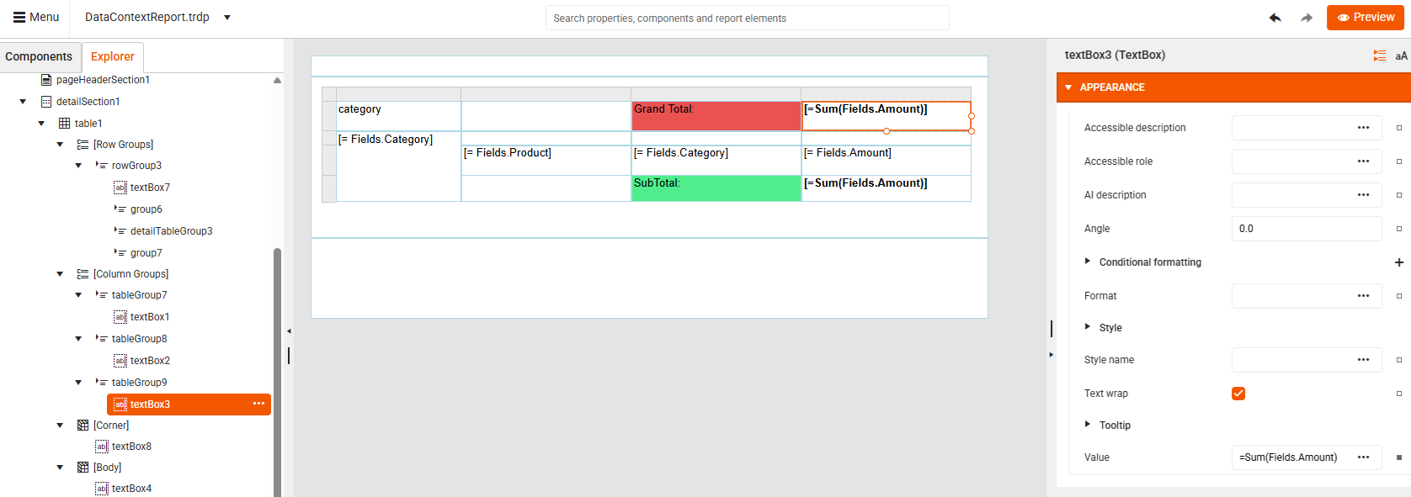
Task: Collapse the tableGroup8 node
Action: click(78, 339)
